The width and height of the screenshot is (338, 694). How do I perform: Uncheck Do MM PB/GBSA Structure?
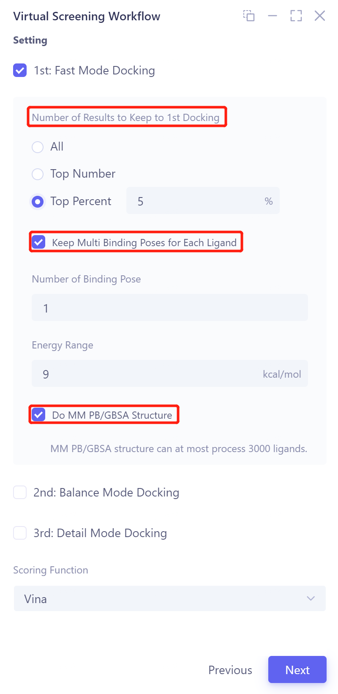tap(39, 415)
